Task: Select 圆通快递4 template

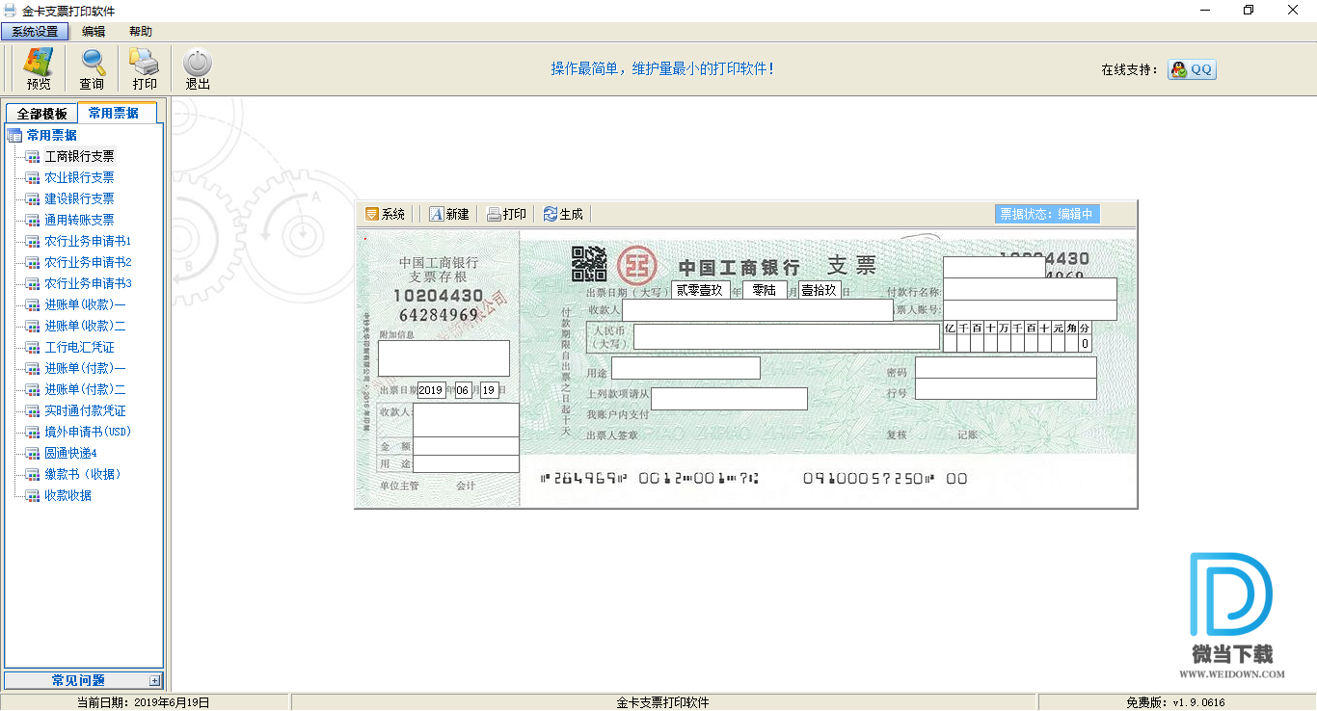Action: (x=70, y=453)
